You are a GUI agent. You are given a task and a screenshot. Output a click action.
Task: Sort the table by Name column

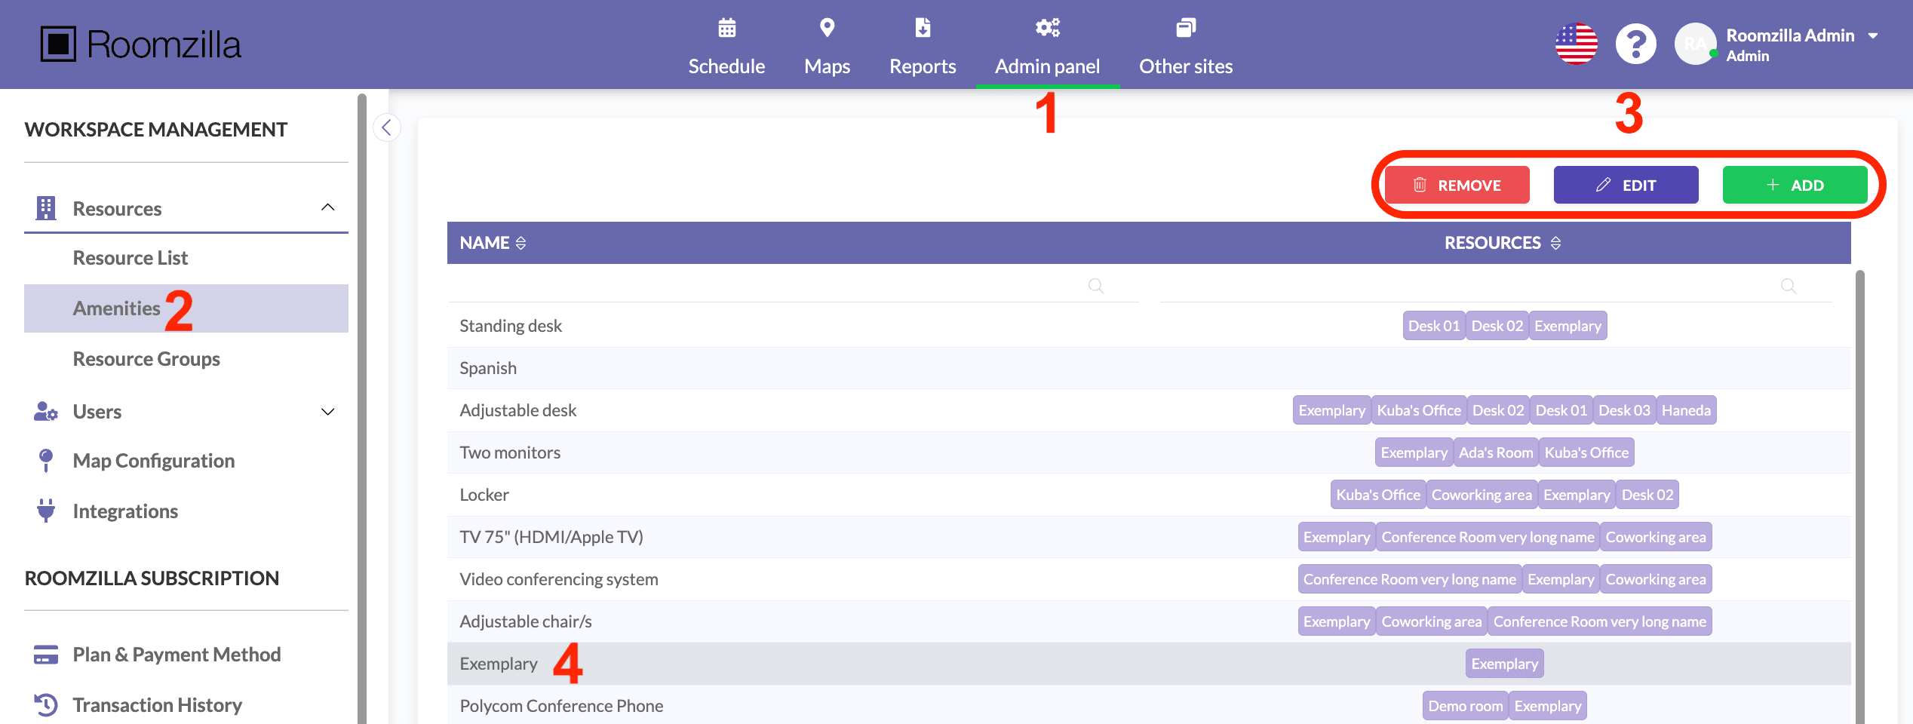(x=520, y=243)
